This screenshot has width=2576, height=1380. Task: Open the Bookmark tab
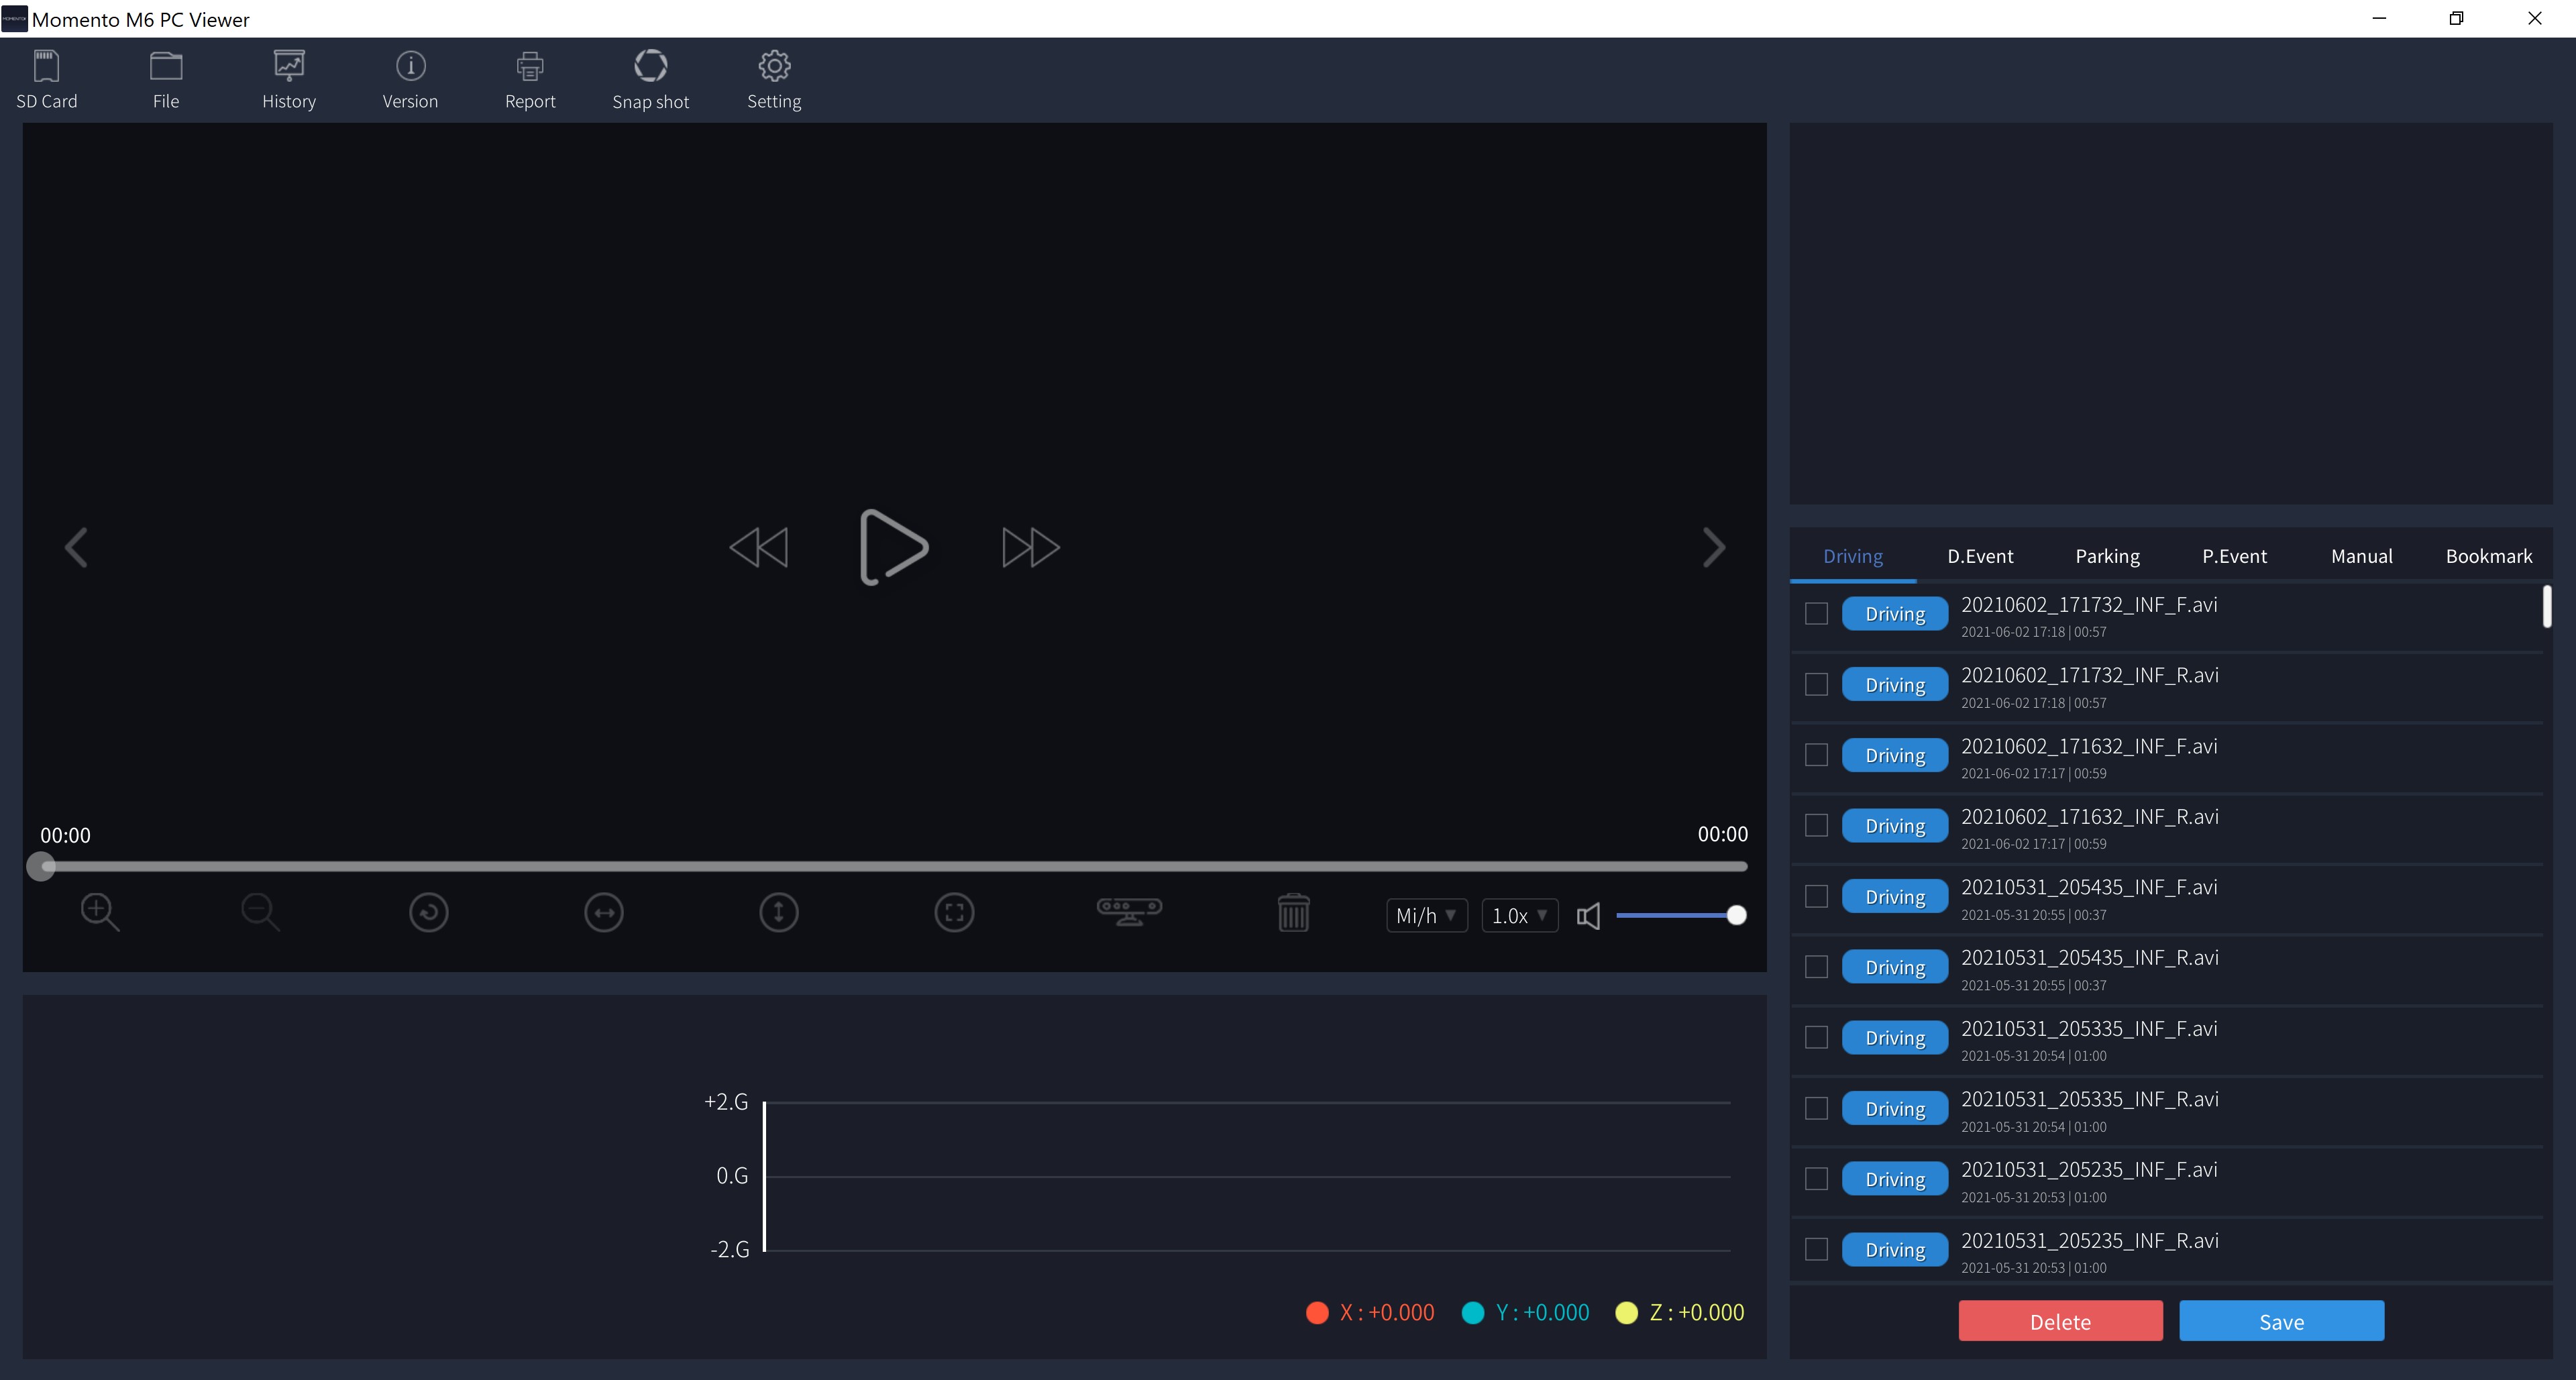(x=2489, y=556)
